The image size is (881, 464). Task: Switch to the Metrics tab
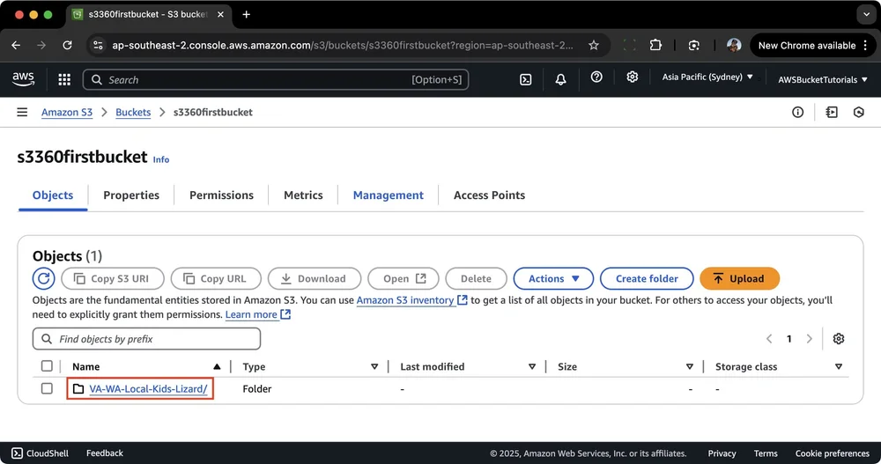[x=303, y=195]
